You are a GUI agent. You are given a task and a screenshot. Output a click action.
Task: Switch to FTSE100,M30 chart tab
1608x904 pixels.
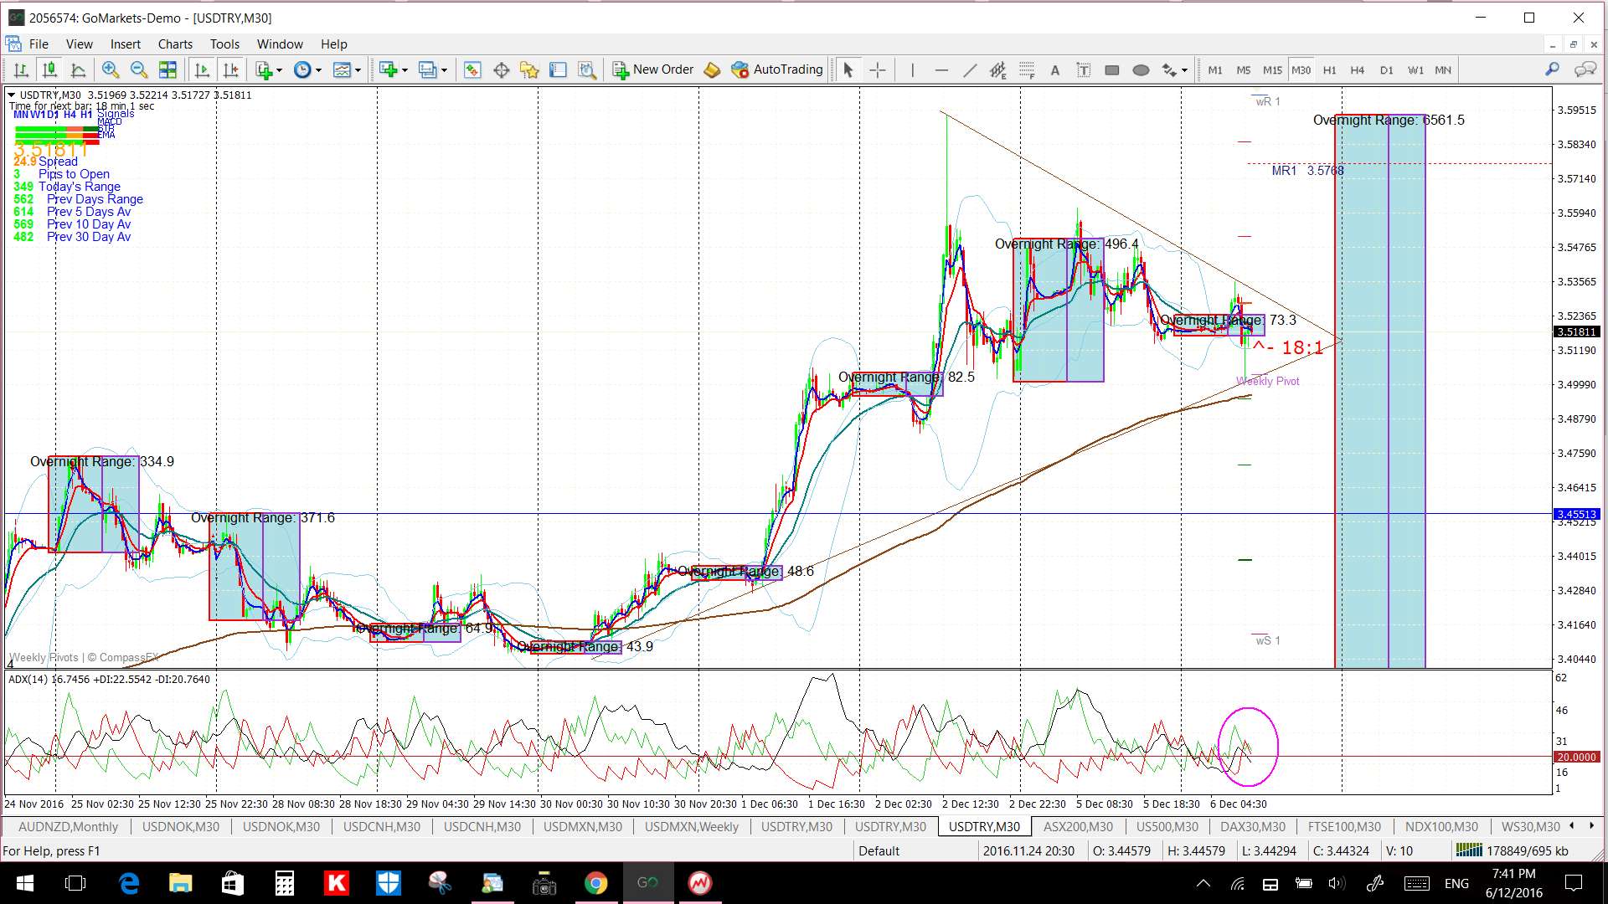tap(1344, 827)
